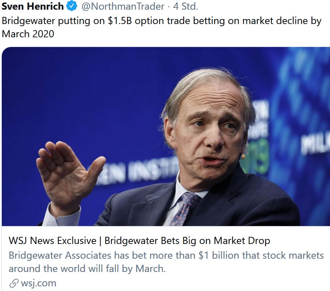Click "March 2020" in the tweet text

(28, 34)
